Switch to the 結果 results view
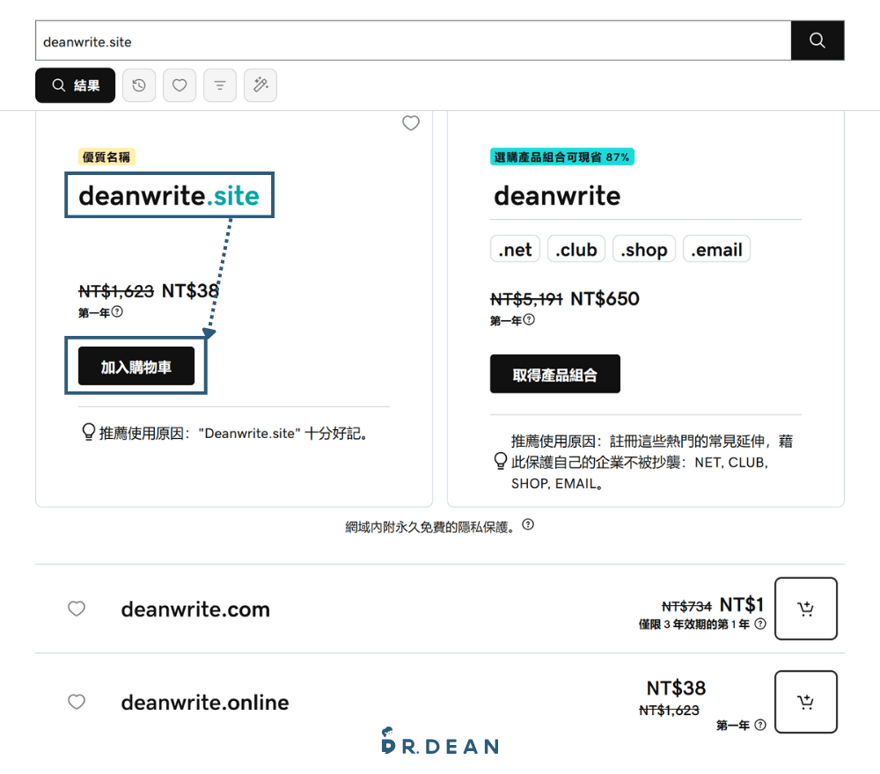The height and width of the screenshot is (774, 880). (75, 85)
